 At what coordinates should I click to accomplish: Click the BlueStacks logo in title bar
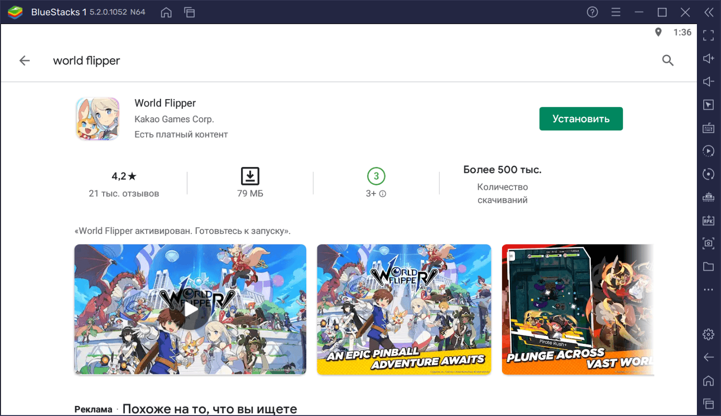(x=15, y=12)
